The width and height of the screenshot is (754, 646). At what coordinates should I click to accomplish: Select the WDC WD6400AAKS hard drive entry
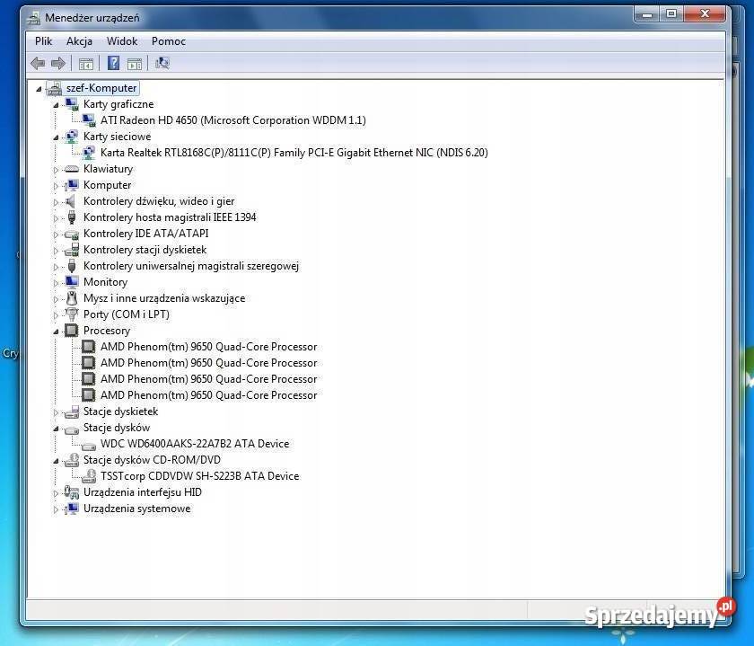[194, 444]
